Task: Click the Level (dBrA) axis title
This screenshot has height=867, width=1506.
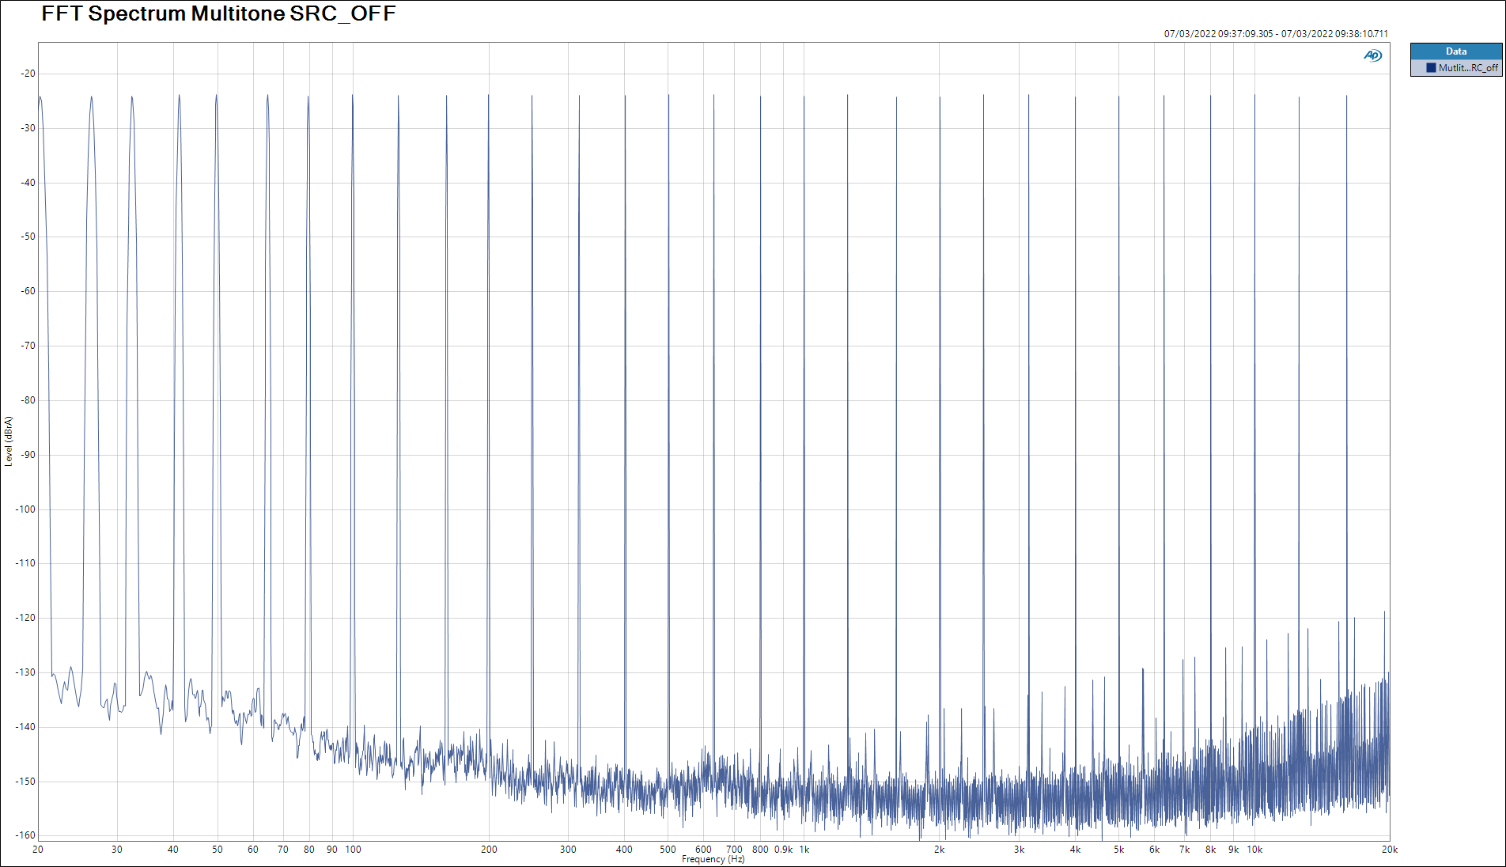Action: coord(9,441)
